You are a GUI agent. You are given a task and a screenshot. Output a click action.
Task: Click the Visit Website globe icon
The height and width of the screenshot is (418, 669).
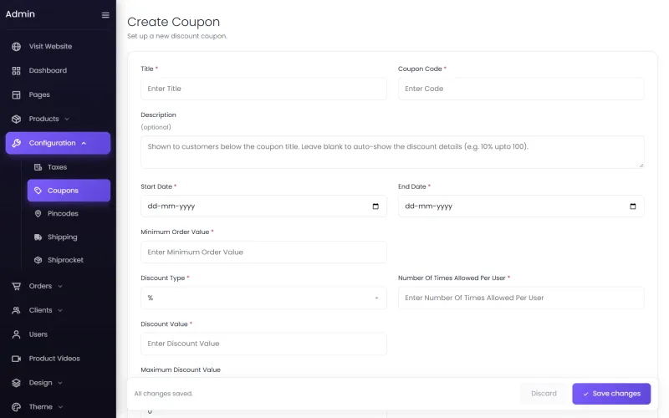[x=16, y=47]
